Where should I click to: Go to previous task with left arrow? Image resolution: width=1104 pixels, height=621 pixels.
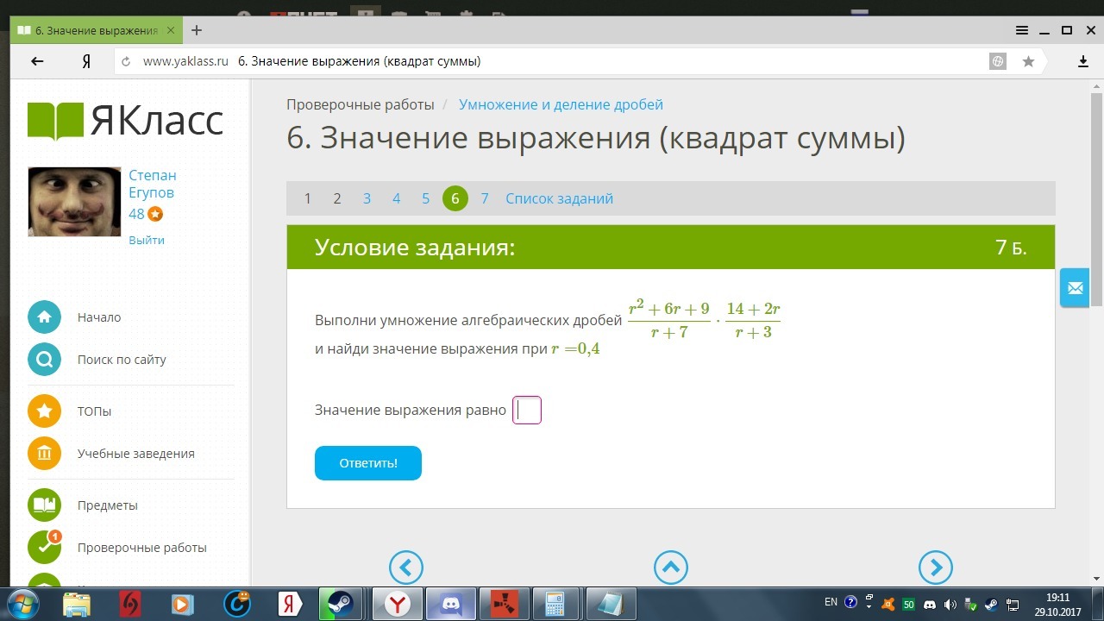[406, 568]
